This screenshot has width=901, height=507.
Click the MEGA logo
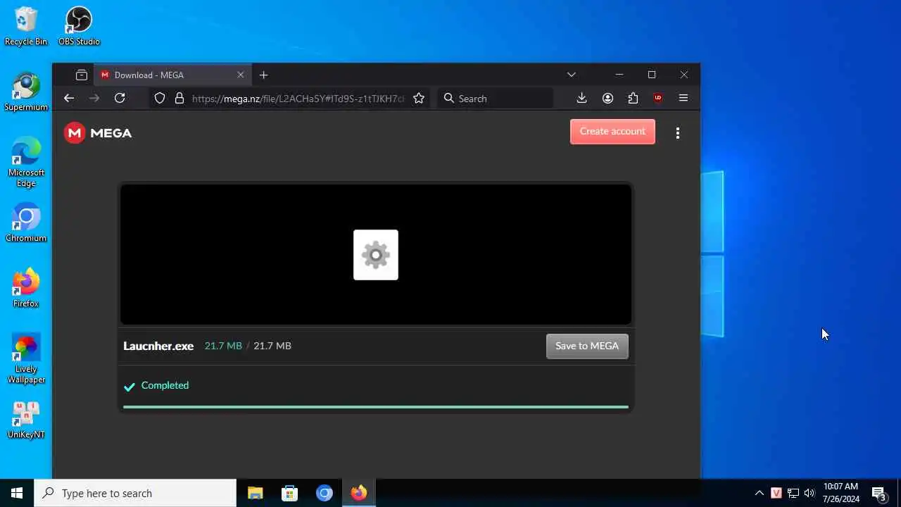[98, 132]
